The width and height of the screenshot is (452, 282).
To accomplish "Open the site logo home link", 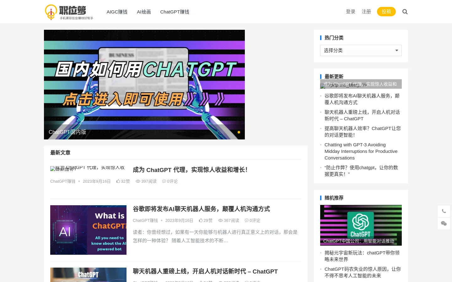I will [x=69, y=12].
